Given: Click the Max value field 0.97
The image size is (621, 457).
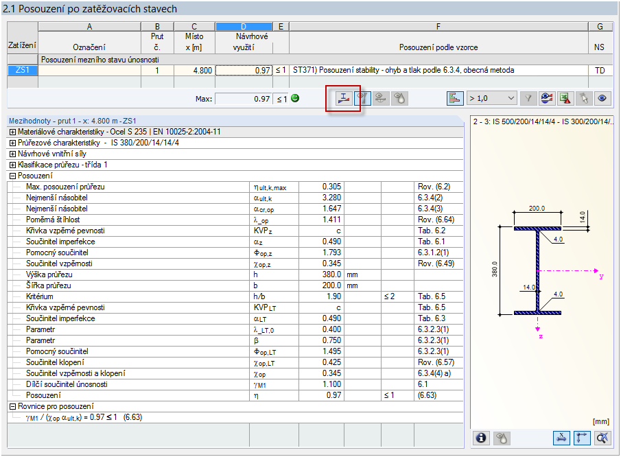Looking at the screenshot, I should (244, 99).
